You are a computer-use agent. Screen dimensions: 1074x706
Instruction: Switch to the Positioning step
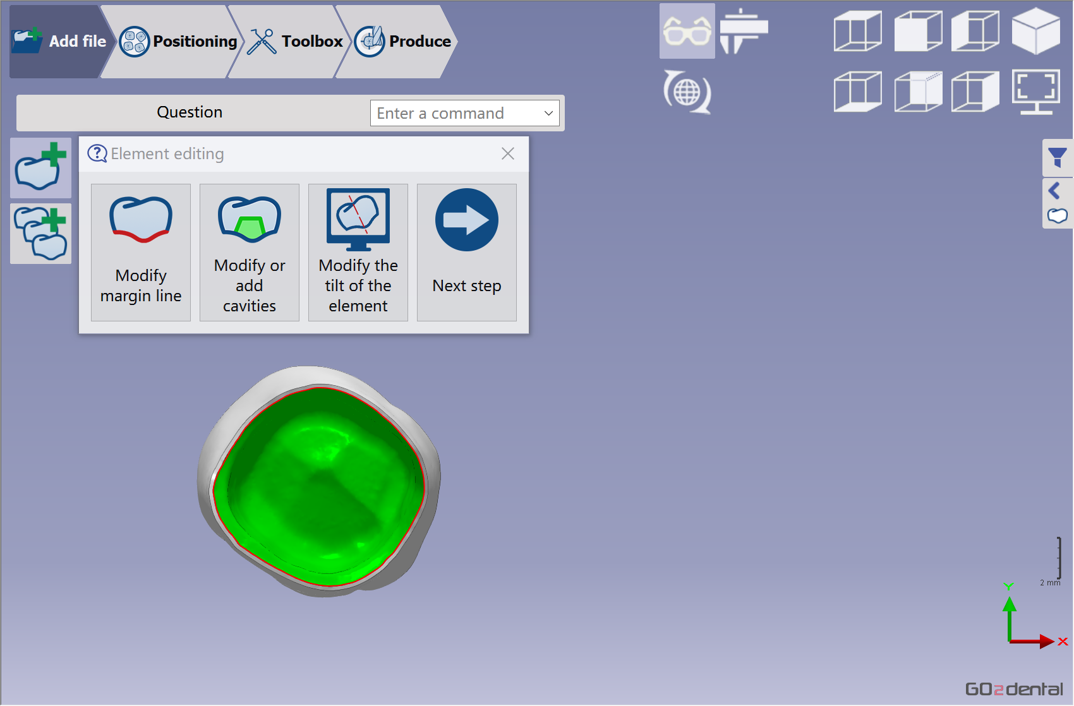pos(178,42)
